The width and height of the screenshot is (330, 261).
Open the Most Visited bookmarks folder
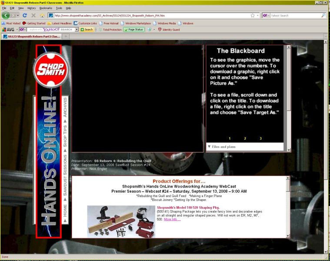(11, 23)
